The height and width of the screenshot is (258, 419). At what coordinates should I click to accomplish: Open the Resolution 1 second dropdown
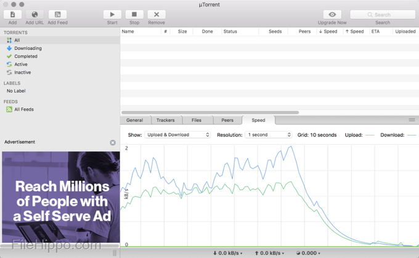click(x=268, y=134)
